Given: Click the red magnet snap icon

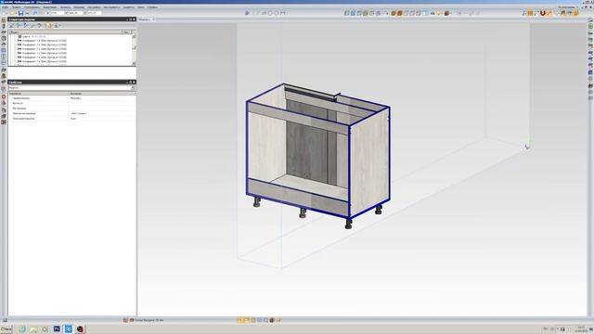Looking at the screenshot, I should [x=542, y=13].
